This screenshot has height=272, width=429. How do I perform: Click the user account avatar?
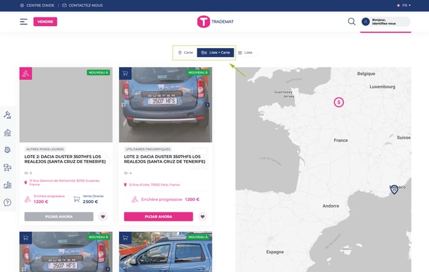[366, 22]
